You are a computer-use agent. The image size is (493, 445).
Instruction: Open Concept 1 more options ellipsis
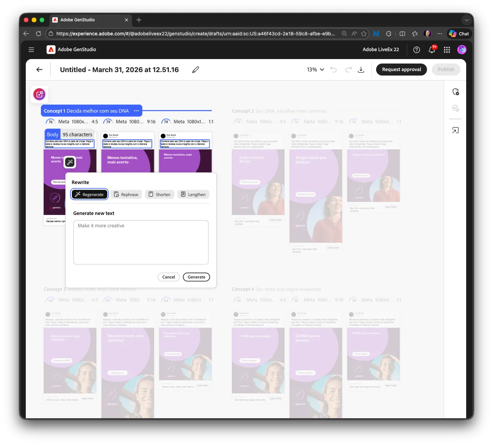(136, 111)
